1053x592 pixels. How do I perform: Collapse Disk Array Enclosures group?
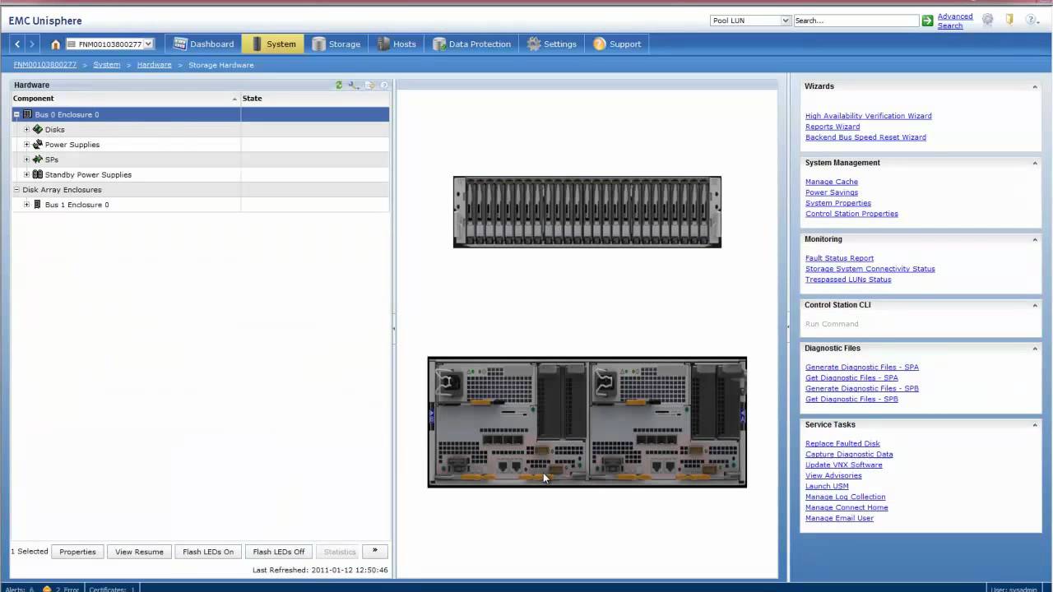[16, 189]
